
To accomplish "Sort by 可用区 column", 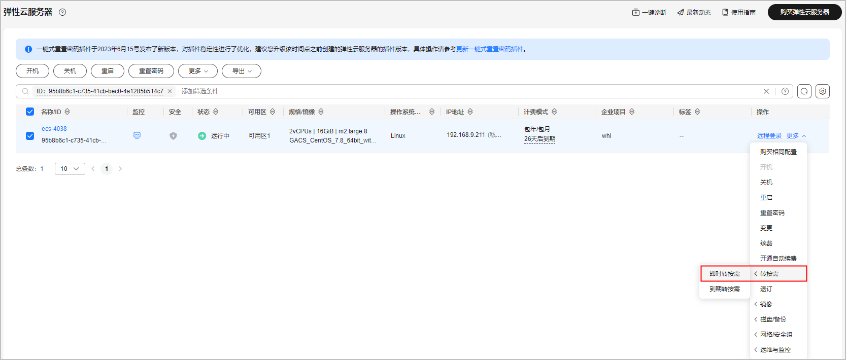I will pyautogui.click(x=273, y=112).
